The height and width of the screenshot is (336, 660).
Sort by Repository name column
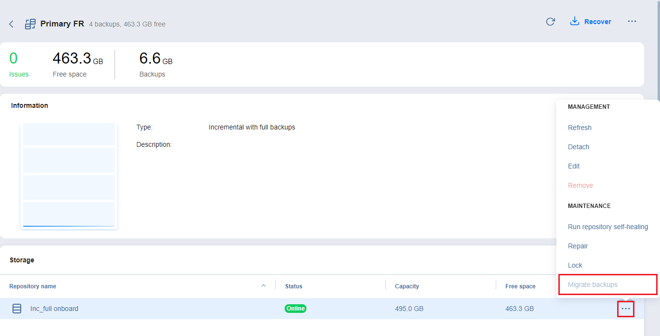(x=33, y=286)
